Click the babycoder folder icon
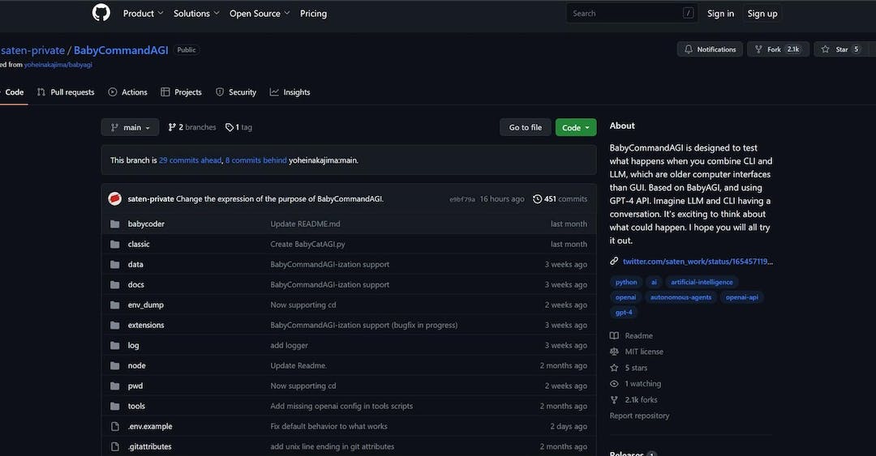 114,224
